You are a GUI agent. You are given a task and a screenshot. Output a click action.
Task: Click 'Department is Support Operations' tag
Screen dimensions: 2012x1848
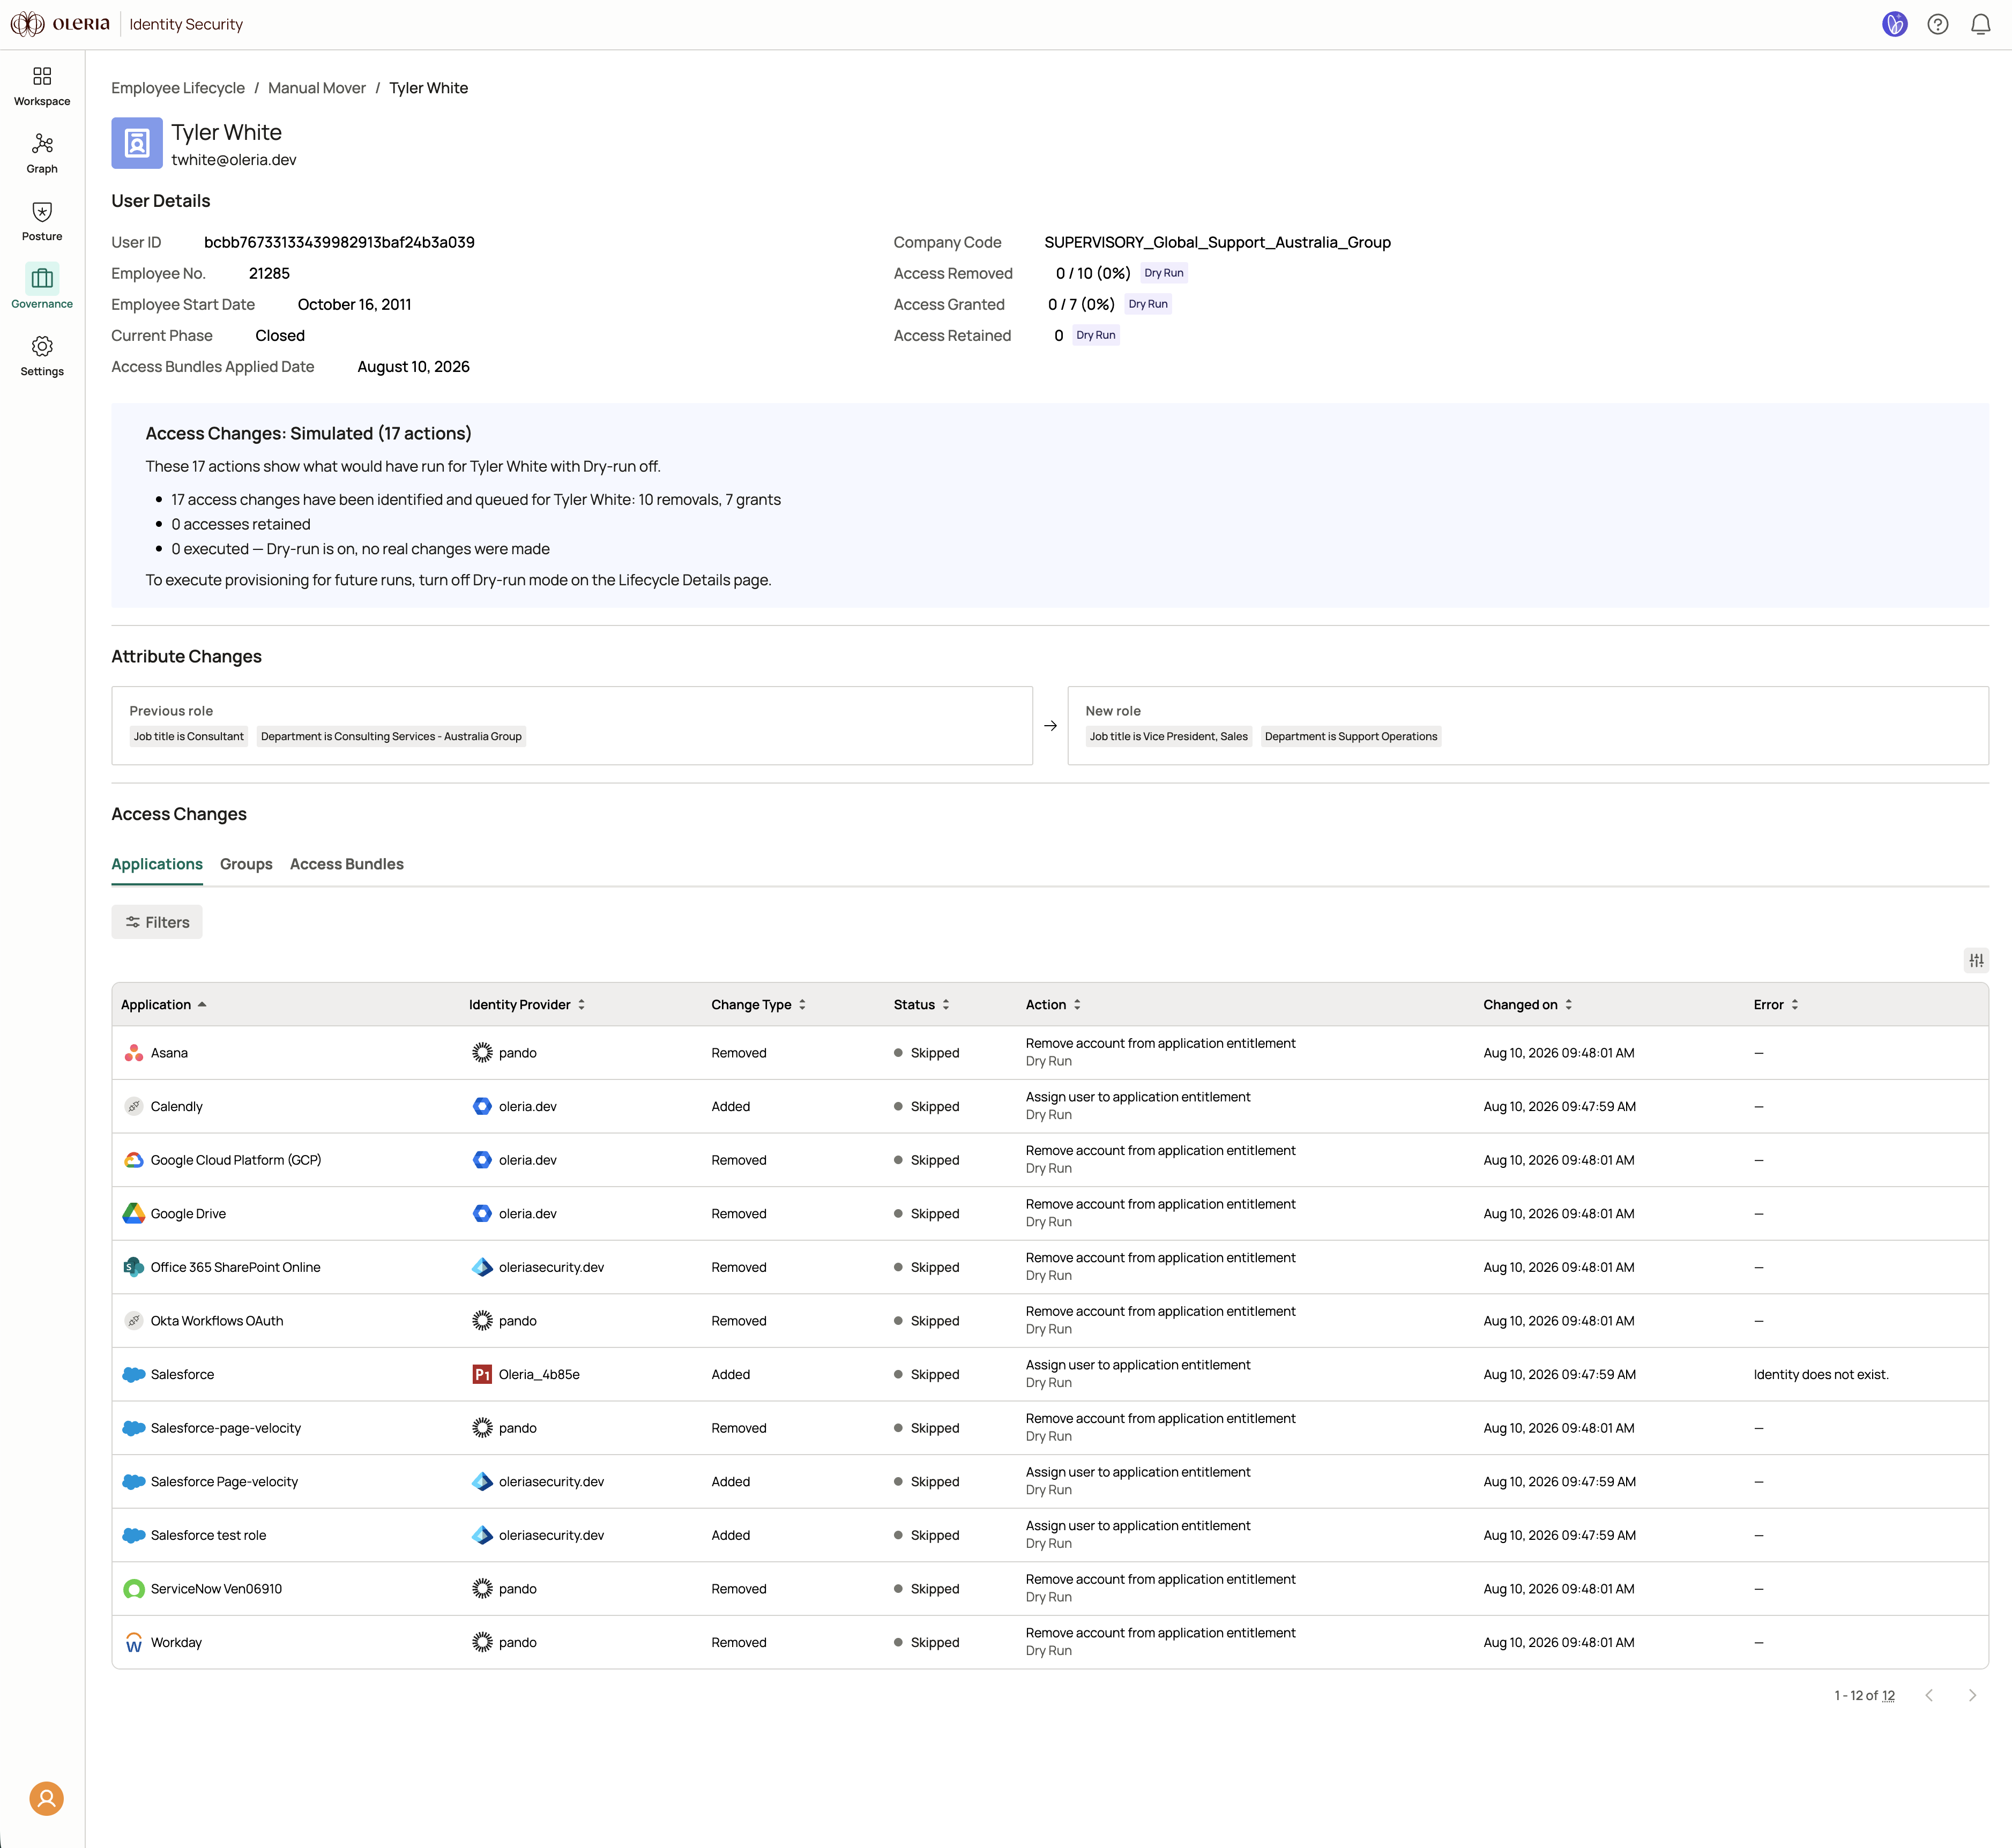1350,736
